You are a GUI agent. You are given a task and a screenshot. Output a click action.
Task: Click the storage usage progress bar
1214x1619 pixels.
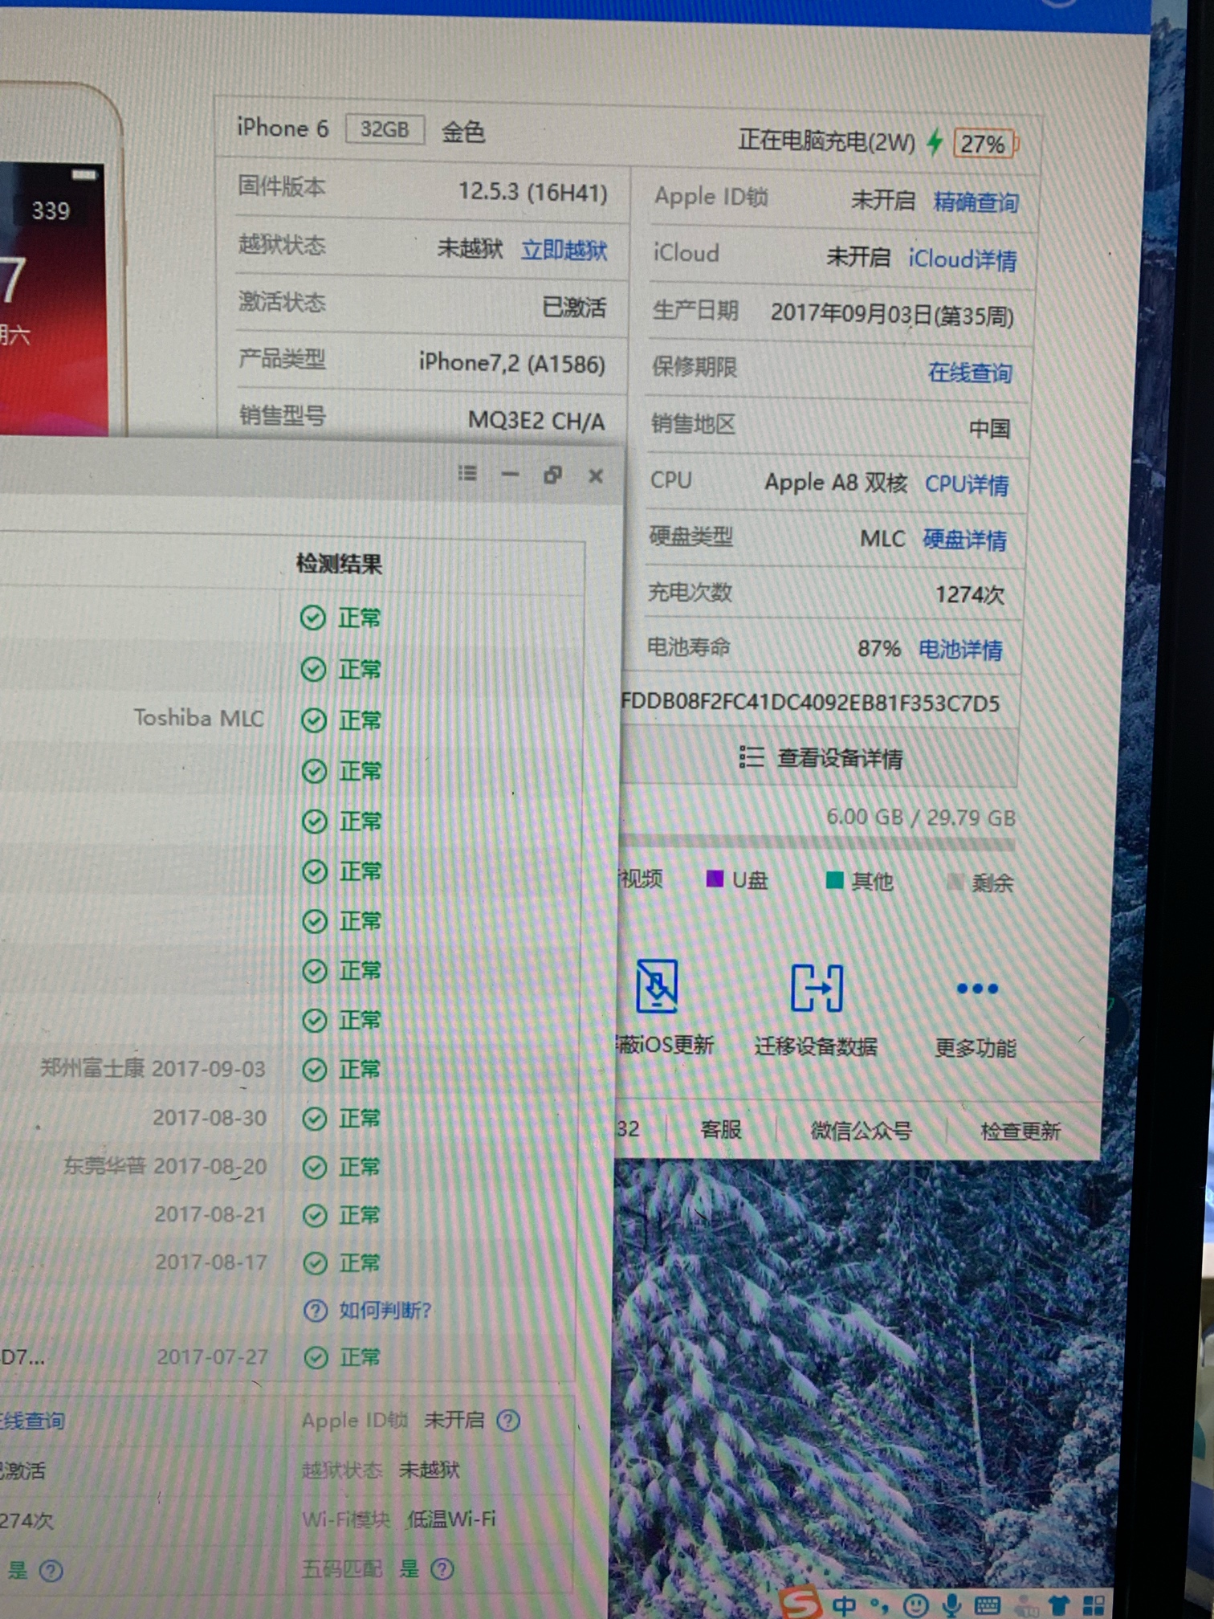pos(817,842)
